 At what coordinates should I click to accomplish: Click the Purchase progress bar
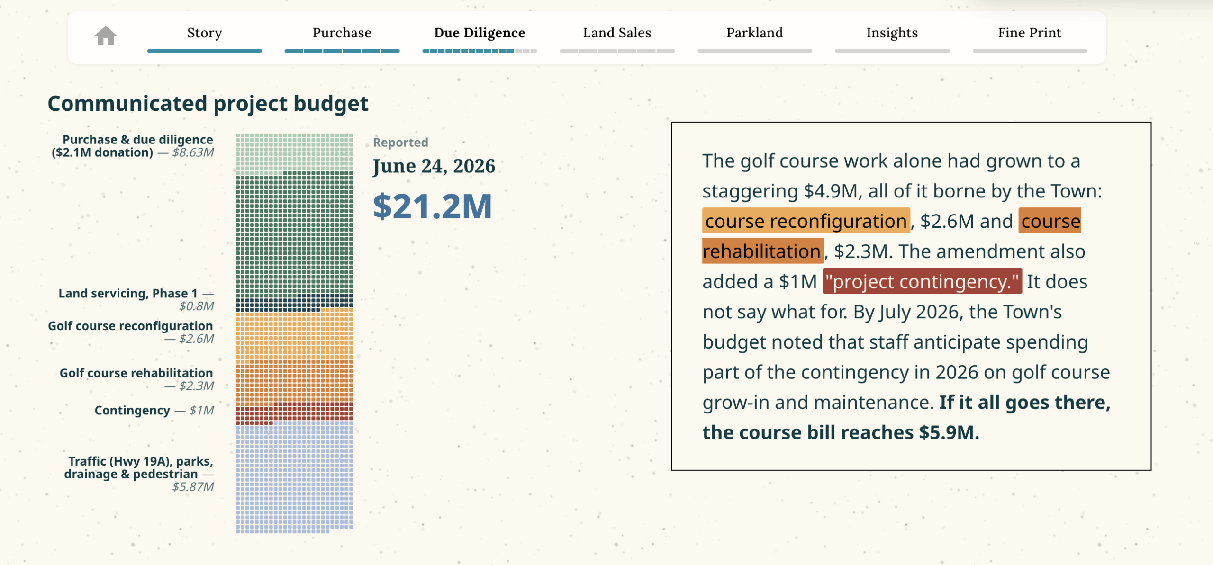click(x=342, y=51)
